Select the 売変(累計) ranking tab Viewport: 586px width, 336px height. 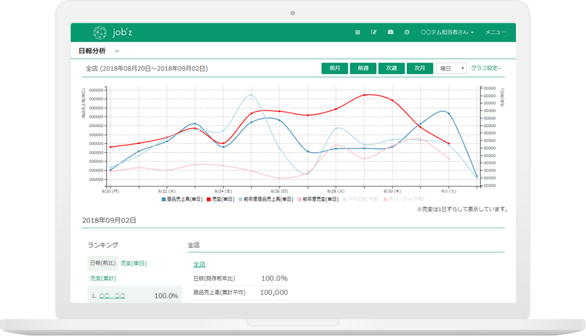pos(103,277)
